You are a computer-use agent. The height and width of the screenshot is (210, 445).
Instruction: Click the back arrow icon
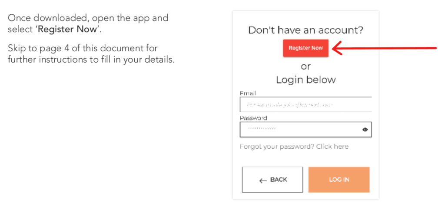pyautogui.click(x=263, y=180)
